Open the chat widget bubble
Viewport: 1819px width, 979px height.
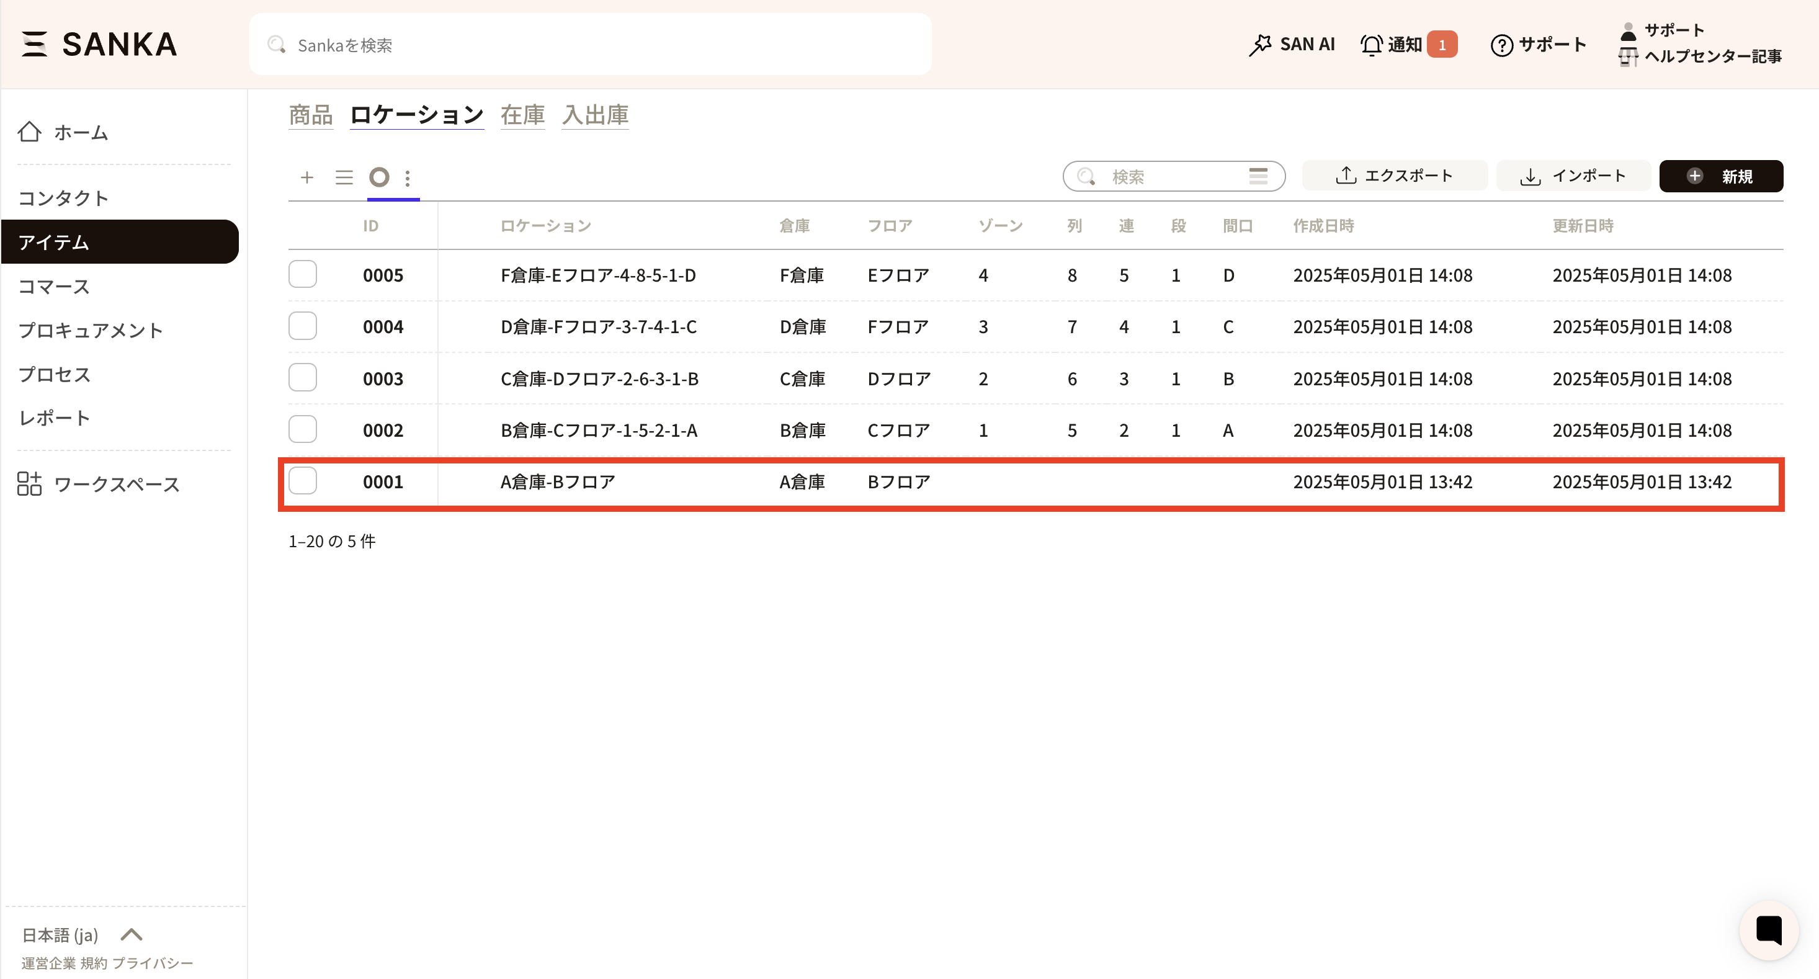(x=1768, y=929)
